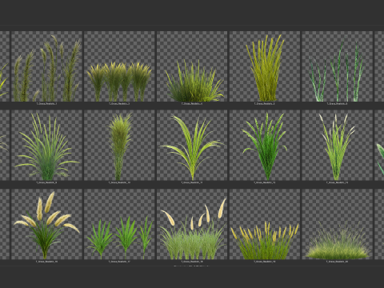Screen dimensions: 384x288
Task: Select the broad arching palm-like leaves thumbnail
Action: (x=192, y=146)
